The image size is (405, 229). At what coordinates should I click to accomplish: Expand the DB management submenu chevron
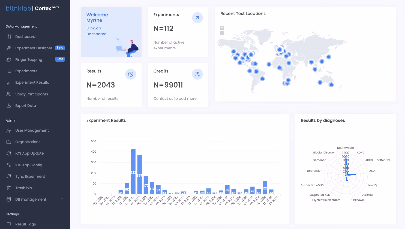(x=62, y=199)
